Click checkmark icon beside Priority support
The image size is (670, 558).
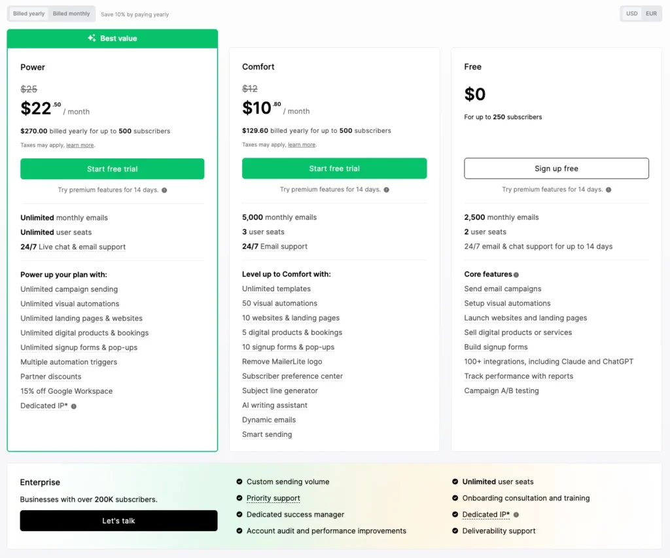239,498
